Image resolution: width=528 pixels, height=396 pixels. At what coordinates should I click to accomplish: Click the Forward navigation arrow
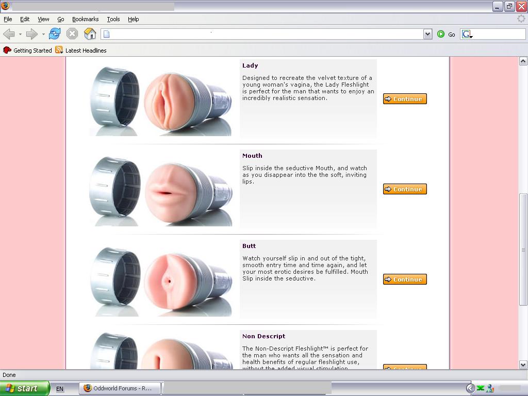tap(32, 34)
